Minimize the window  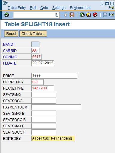click(102, 4)
